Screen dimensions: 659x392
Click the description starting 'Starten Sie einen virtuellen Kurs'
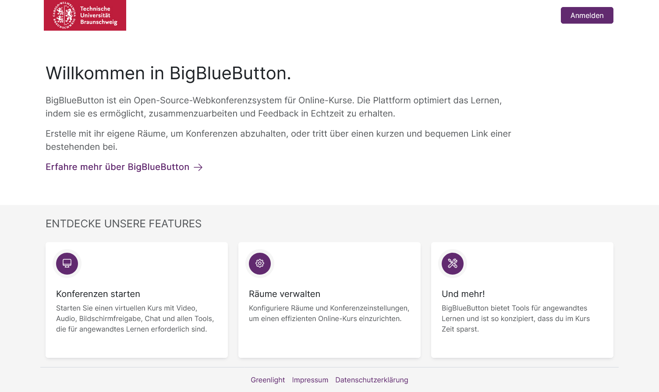coord(135,318)
